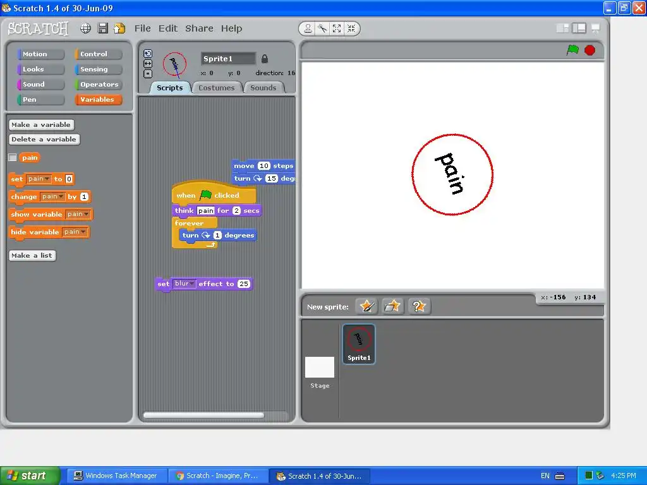The image size is (647, 485).
Task: Select the duplicate stamp tool
Action: (308, 28)
